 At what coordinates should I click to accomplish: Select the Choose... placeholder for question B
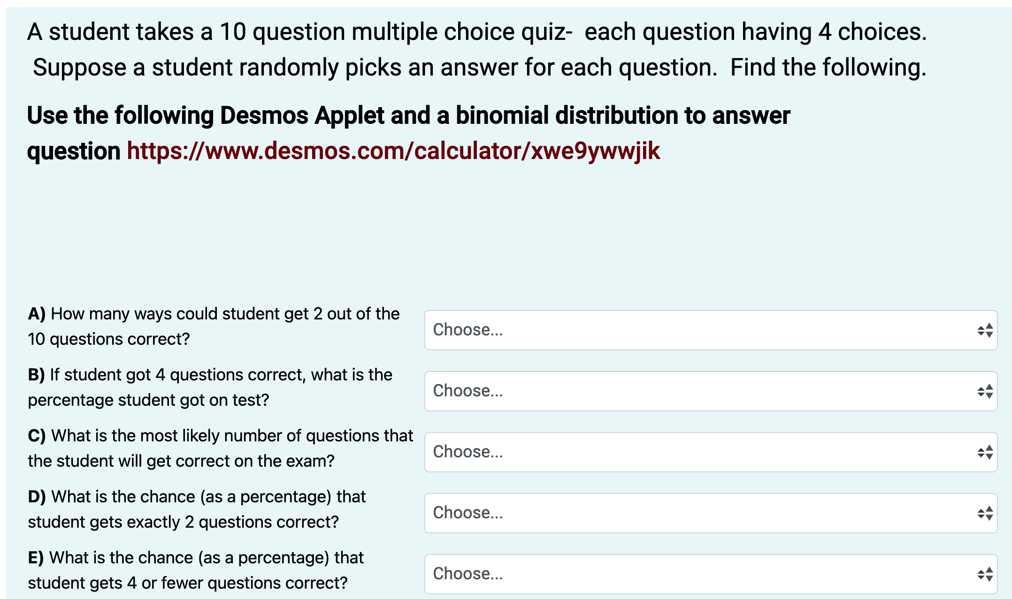[468, 391]
